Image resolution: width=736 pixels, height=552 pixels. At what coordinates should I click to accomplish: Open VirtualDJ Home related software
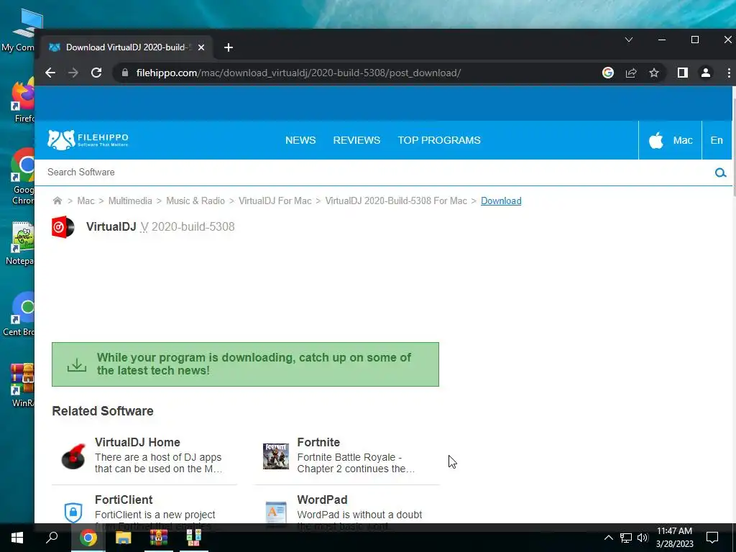[x=137, y=442]
